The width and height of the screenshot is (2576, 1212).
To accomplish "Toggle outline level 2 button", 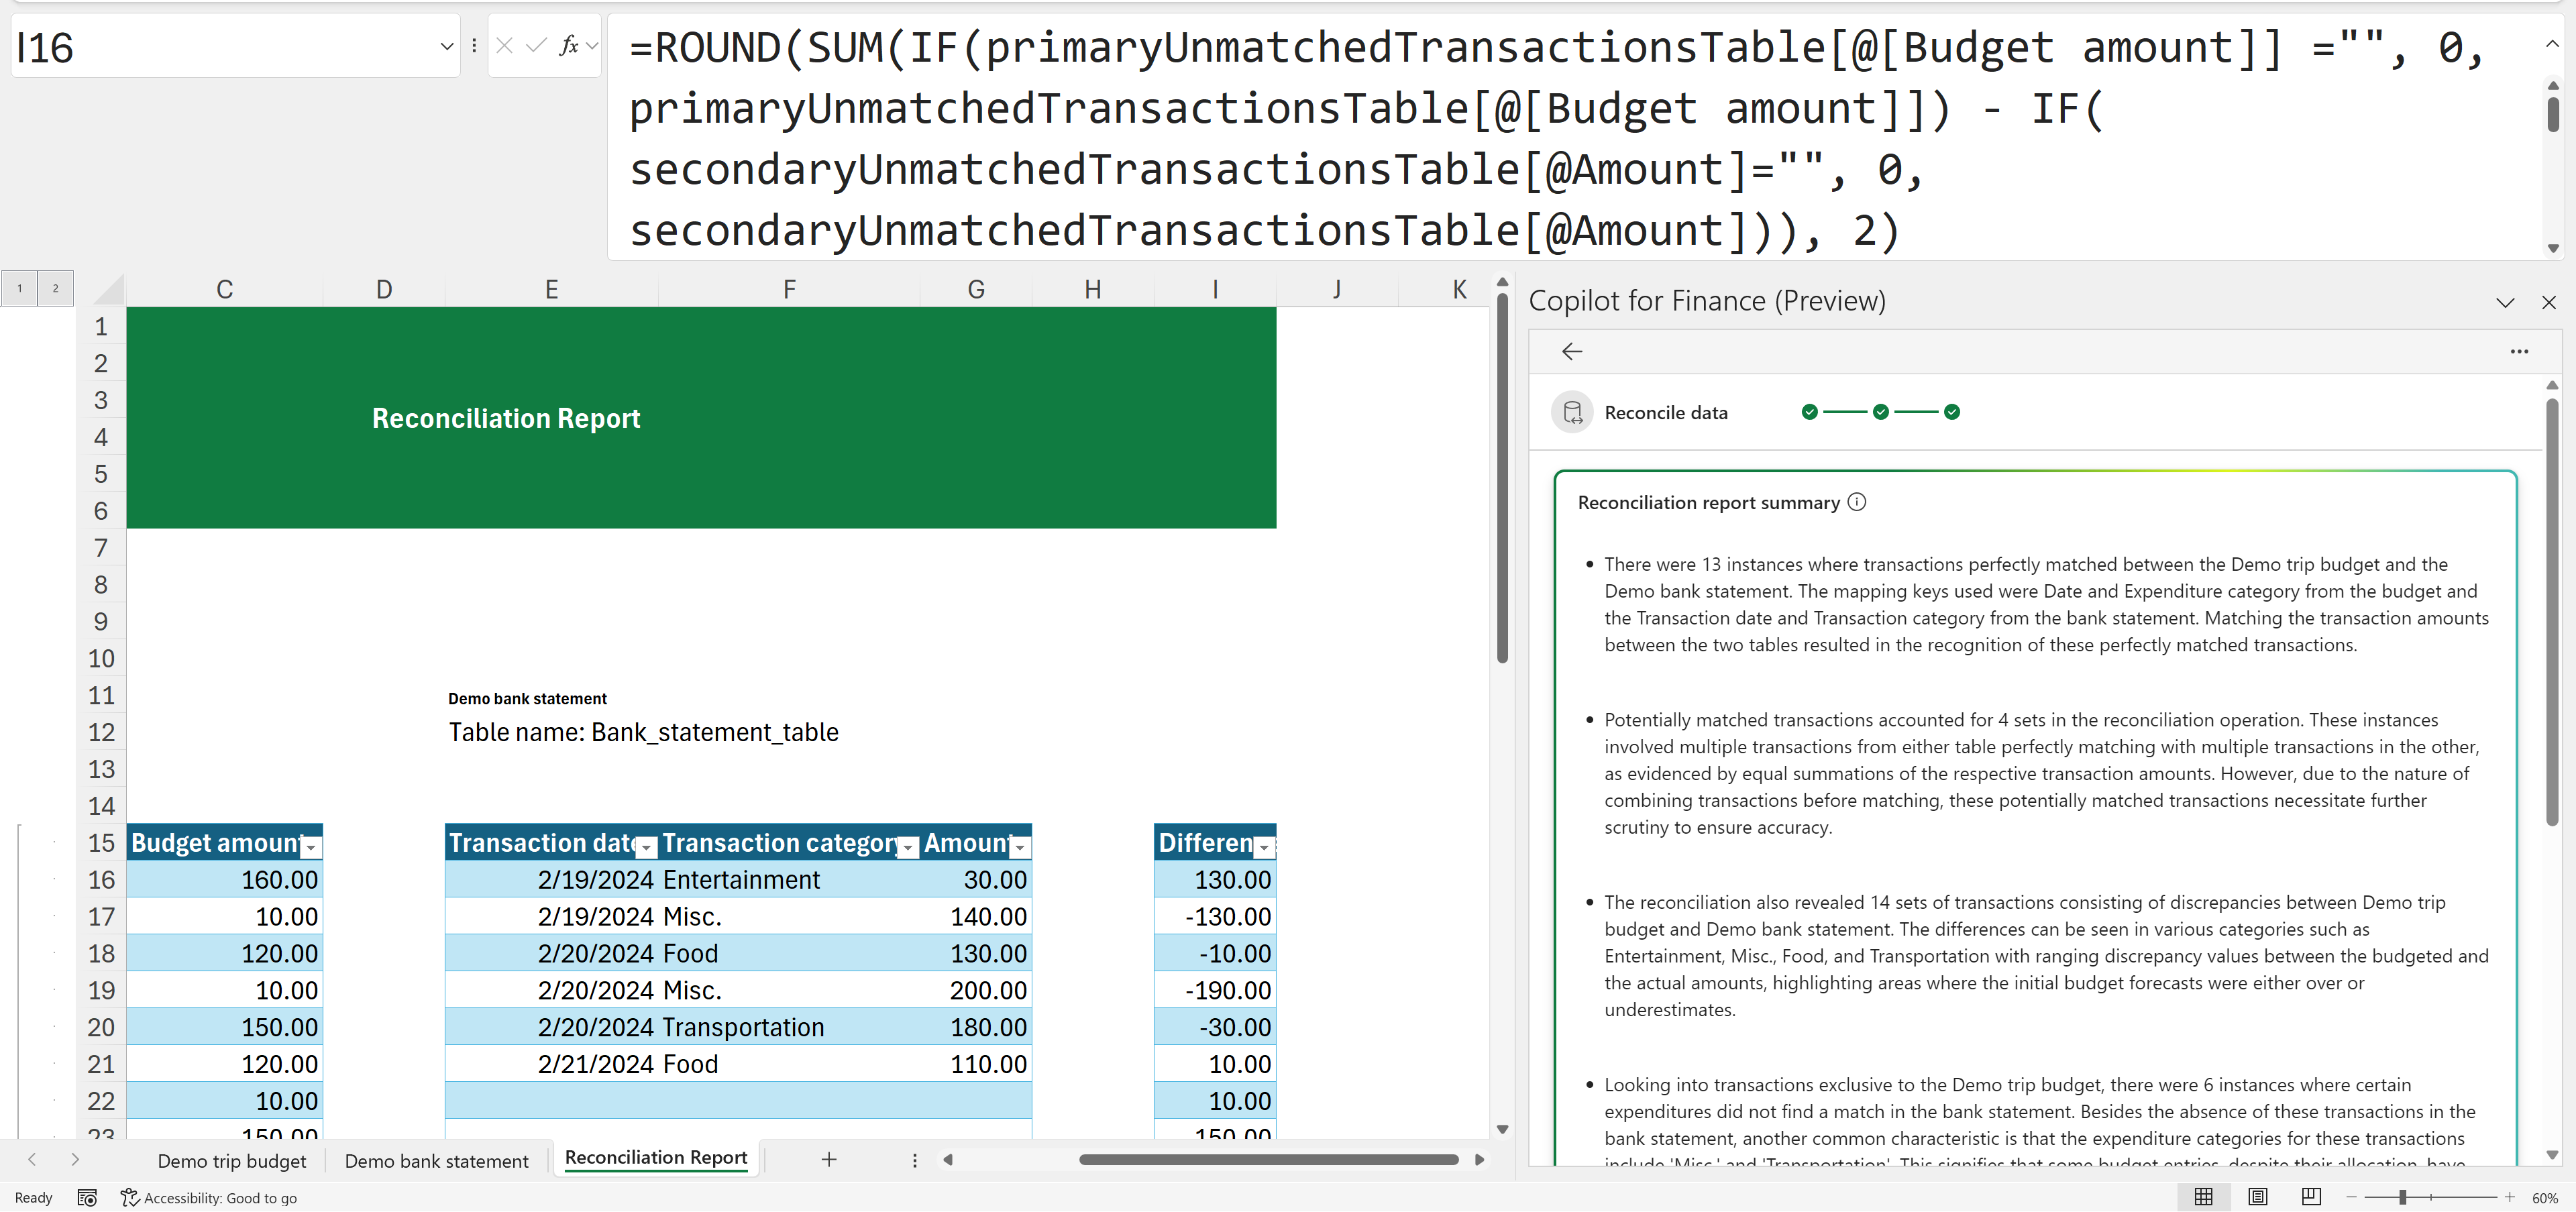I will point(56,288).
